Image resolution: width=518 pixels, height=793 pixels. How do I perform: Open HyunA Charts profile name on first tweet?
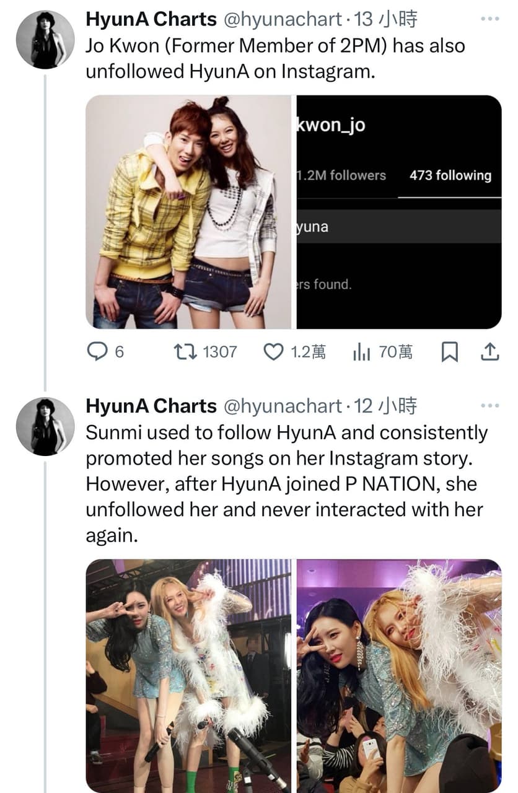[x=151, y=20]
